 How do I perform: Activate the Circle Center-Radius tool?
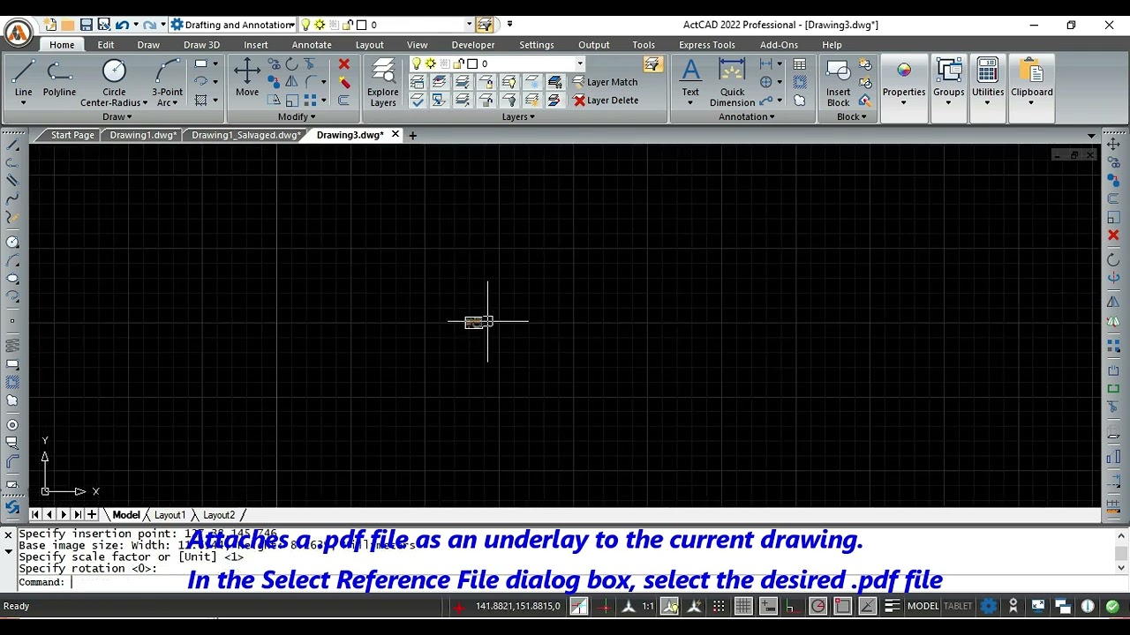coord(114,72)
